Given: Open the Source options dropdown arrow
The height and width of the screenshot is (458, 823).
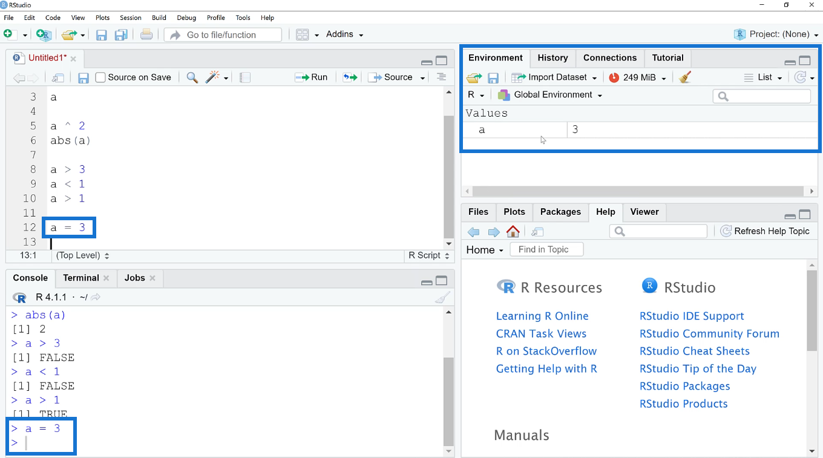Looking at the screenshot, I should click(x=422, y=77).
